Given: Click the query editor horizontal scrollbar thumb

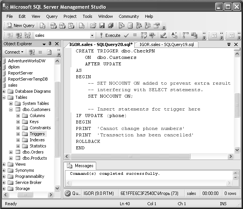Looking at the screenshot, I should [130, 156].
